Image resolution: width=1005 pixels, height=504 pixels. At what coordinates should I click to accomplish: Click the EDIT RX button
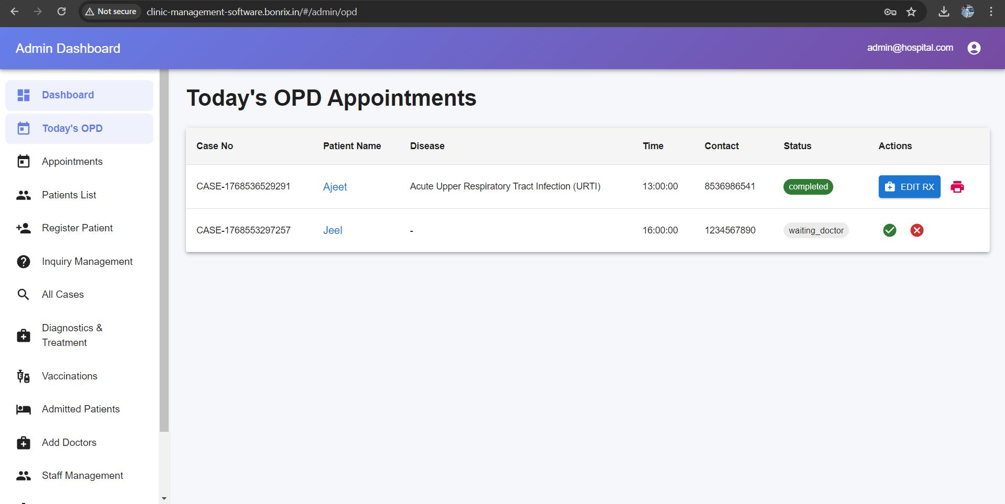pos(909,187)
